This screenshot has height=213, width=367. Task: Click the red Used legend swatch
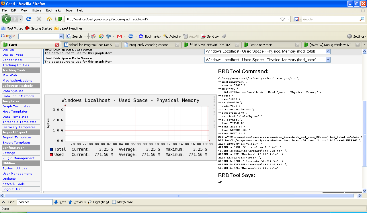point(51,154)
